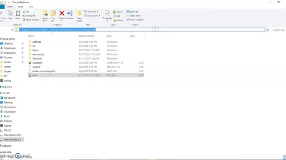Click Invert selection
Screen dimensions: 286x160
point(135,20)
